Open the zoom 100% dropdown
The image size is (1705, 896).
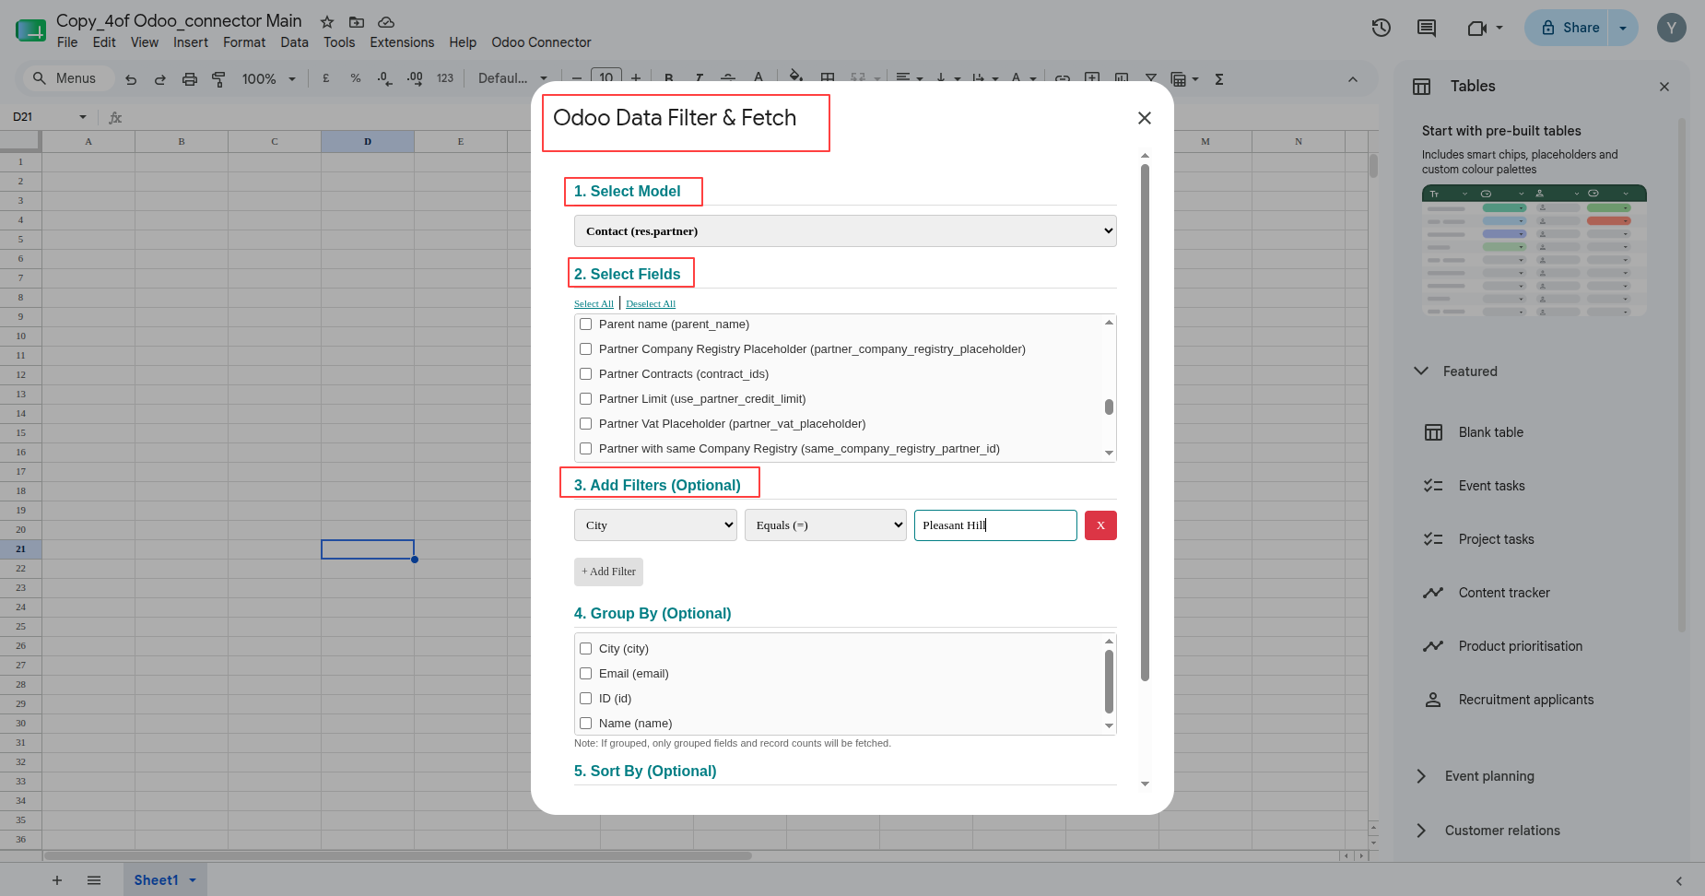click(x=268, y=79)
